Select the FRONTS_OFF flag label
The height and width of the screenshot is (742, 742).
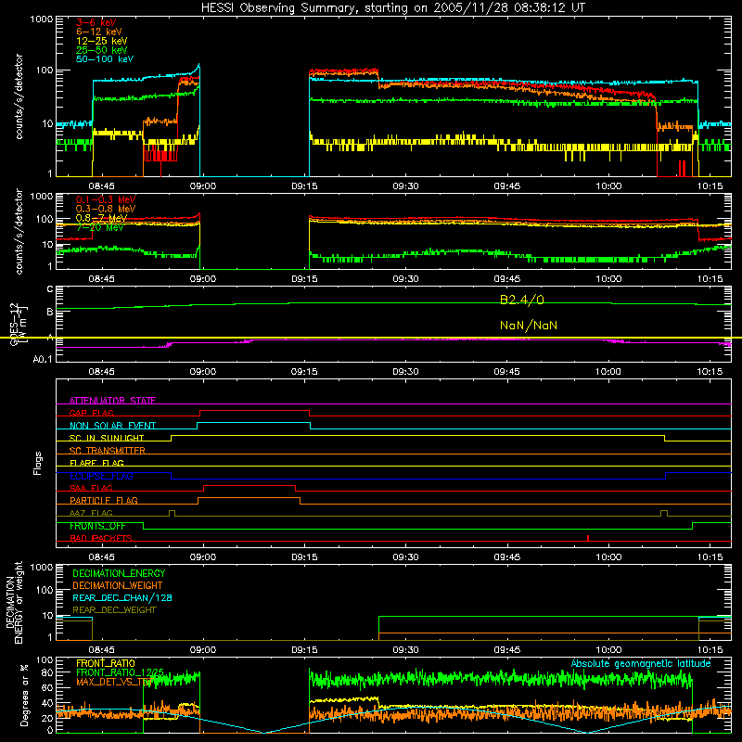[97, 526]
